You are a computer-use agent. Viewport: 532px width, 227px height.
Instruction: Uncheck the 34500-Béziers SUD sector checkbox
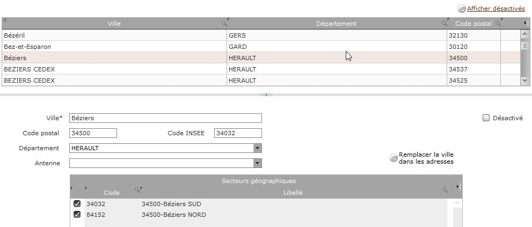[77, 203]
